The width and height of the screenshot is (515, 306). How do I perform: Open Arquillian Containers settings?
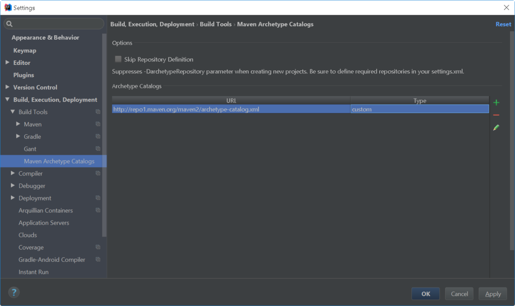(x=46, y=211)
